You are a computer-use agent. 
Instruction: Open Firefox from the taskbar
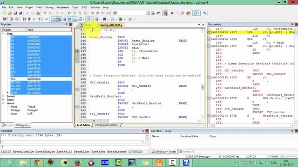pos(78,163)
